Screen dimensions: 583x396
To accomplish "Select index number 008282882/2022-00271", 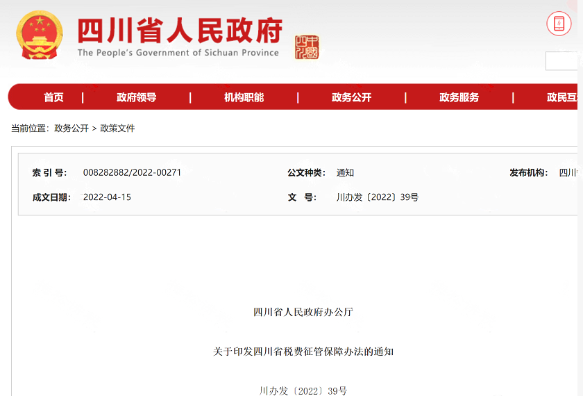I will [132, 173].
